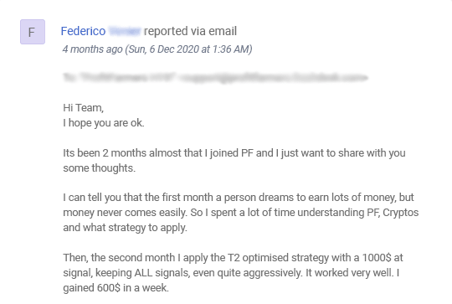Click the phrase "money never comes easily"
Viewport: 452px width, 304px height.
coord(125,213)
